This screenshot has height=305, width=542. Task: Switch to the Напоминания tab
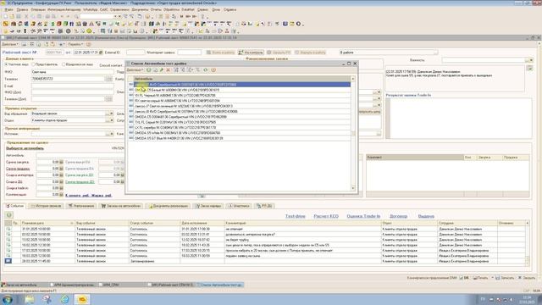tap(81, 206)
